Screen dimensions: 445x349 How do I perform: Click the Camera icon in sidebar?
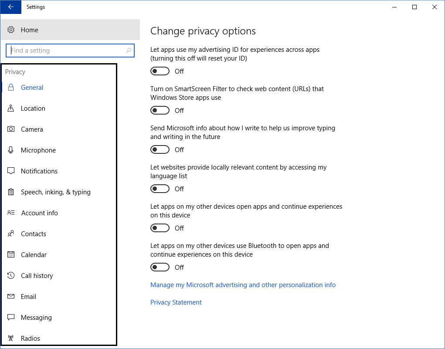[x=11, y=129]
